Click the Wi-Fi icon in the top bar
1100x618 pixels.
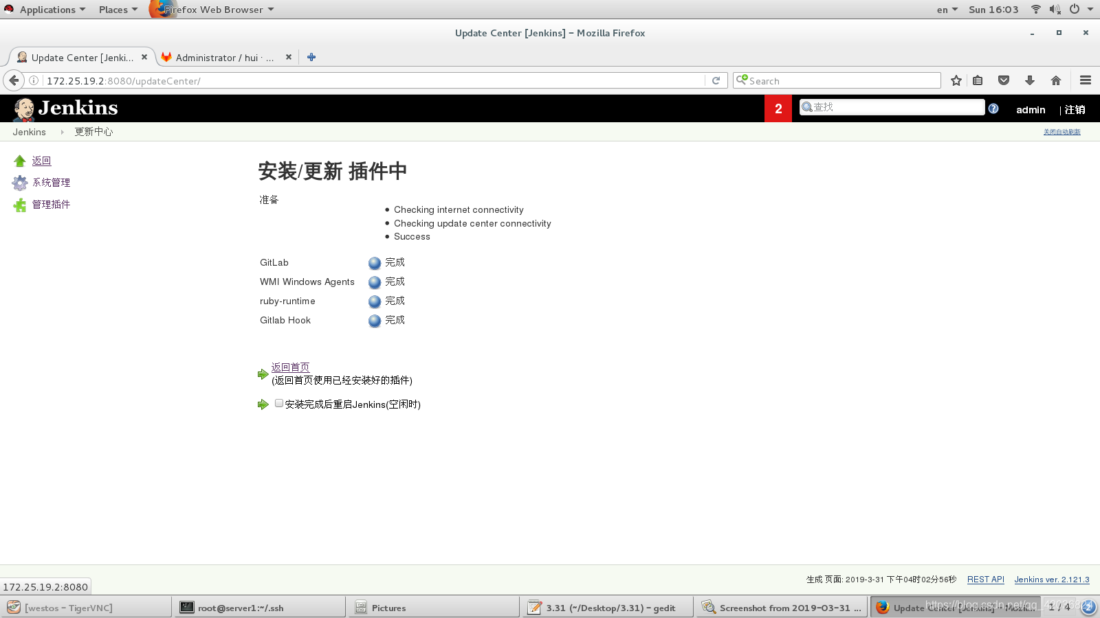coord(1035,9)
